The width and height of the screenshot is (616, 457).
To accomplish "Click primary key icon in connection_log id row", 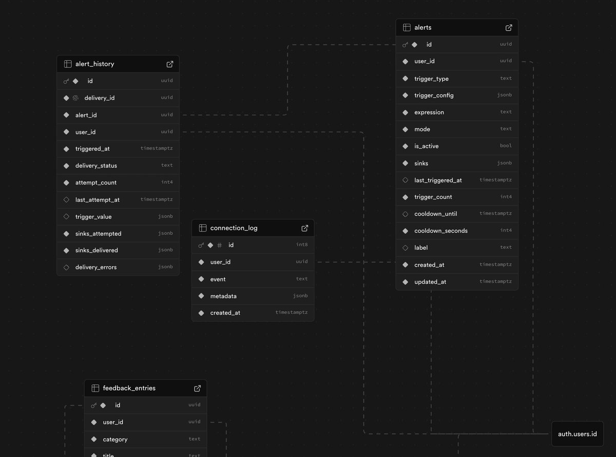I will (201, 245).
